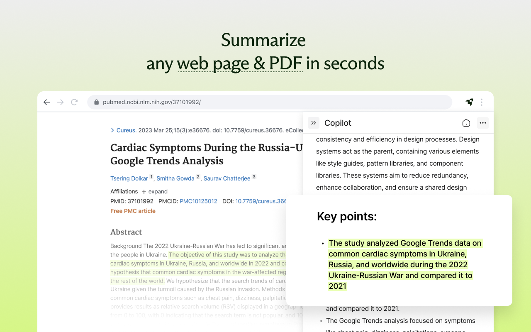The image size is (531, 332).
Task: Go back with the browser back arrow
Action: [x=46, y=102]
